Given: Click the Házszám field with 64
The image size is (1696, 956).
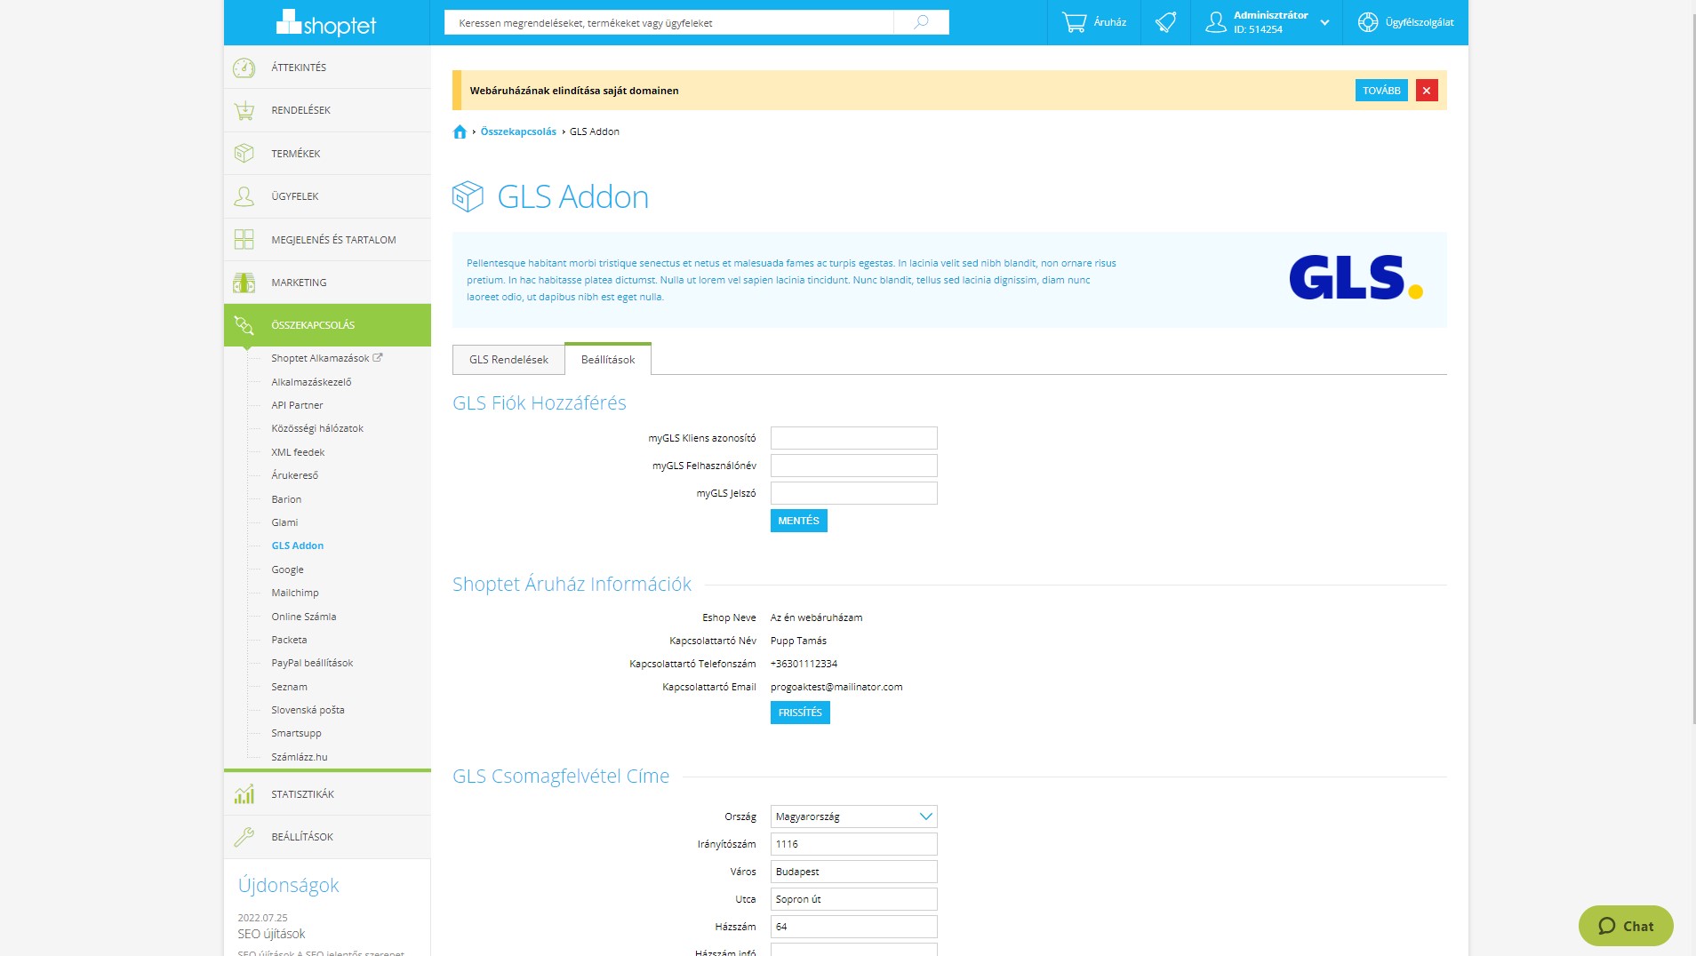Looking at the screenshot, I should click(853, 927).
